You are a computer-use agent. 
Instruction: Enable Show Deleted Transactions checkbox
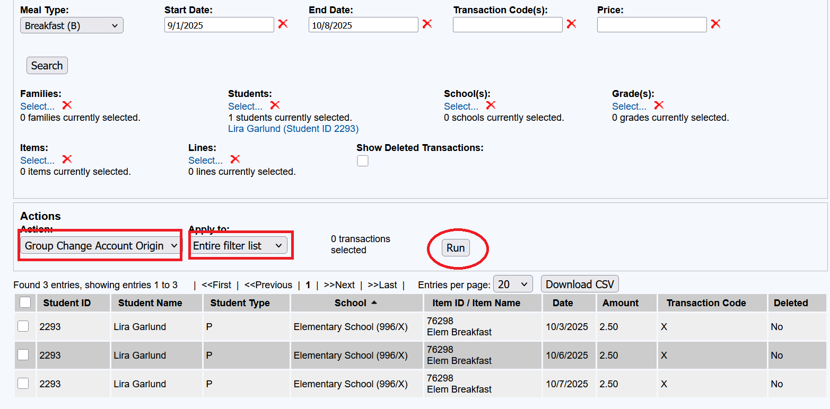tap(363, 161)
